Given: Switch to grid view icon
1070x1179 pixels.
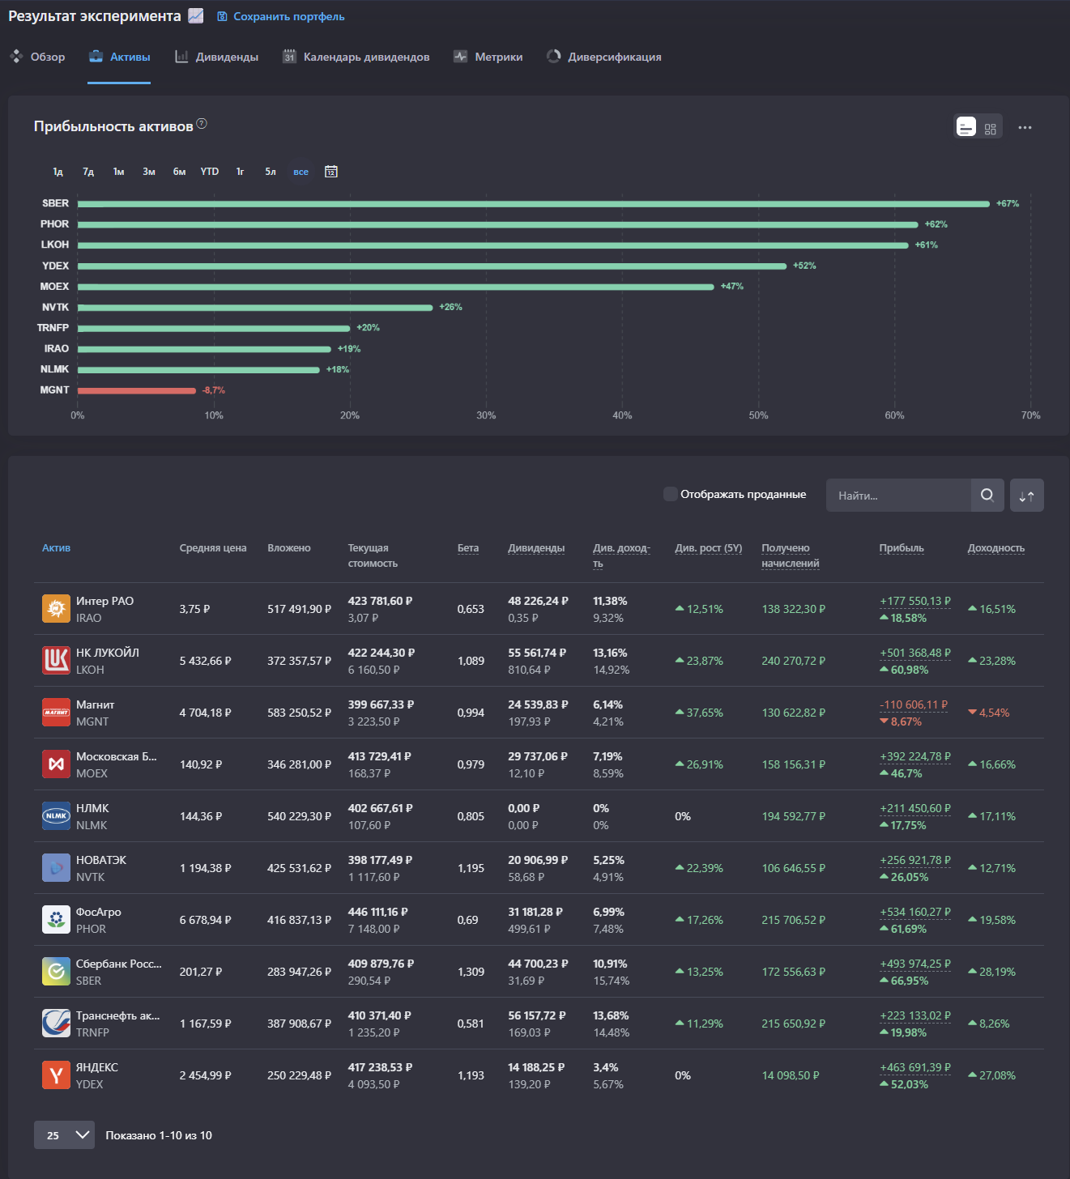Looking at the screenshot, I should pyautogui.click(x=990, y=128).
